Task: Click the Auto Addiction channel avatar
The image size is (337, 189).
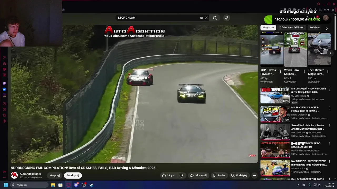Action: (x=14, y=175)
